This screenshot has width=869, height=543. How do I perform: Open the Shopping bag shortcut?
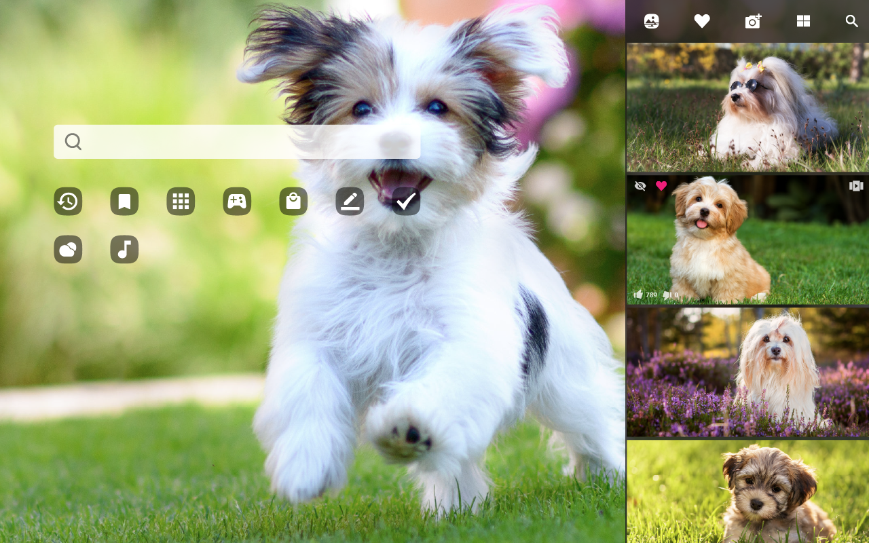tap(293, 202)
